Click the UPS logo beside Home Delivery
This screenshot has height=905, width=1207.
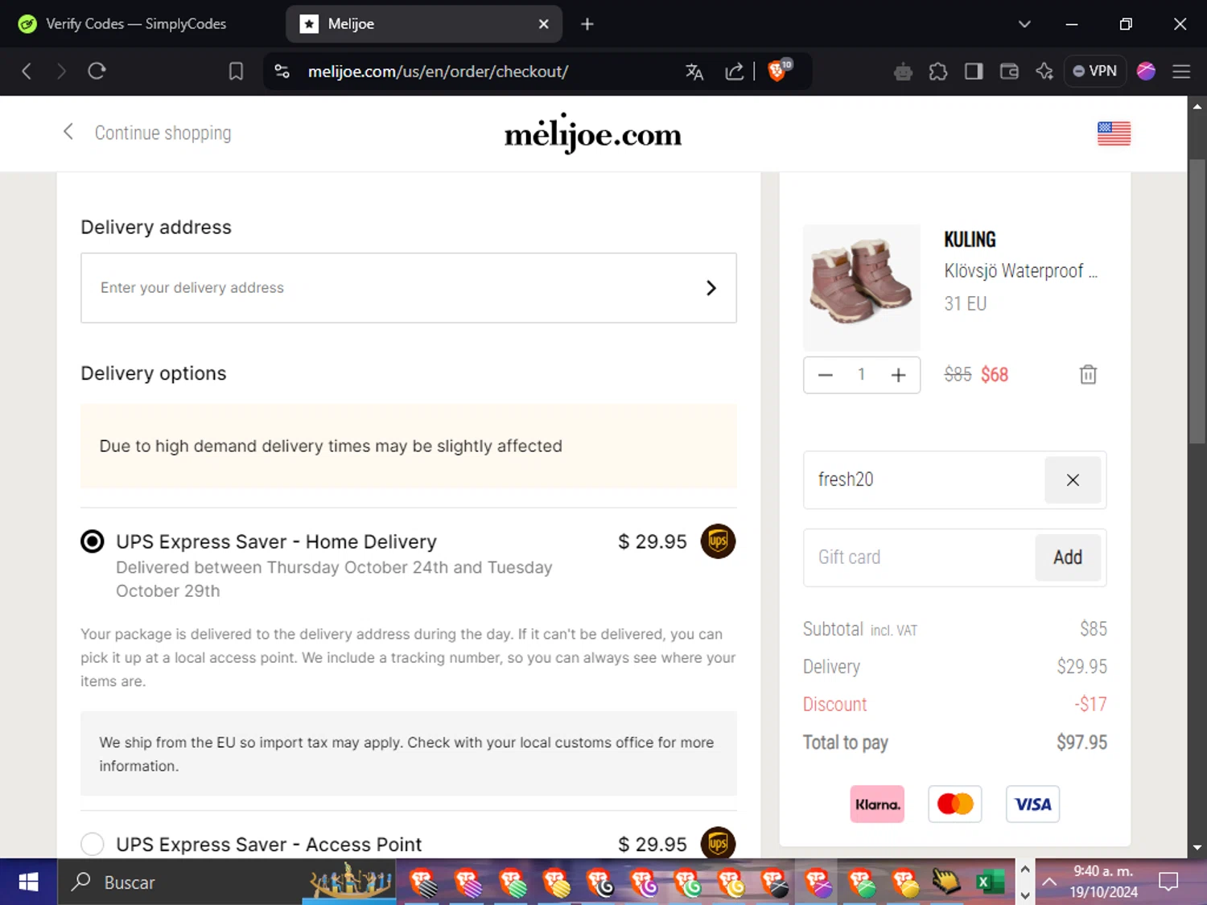click(718, 541)
